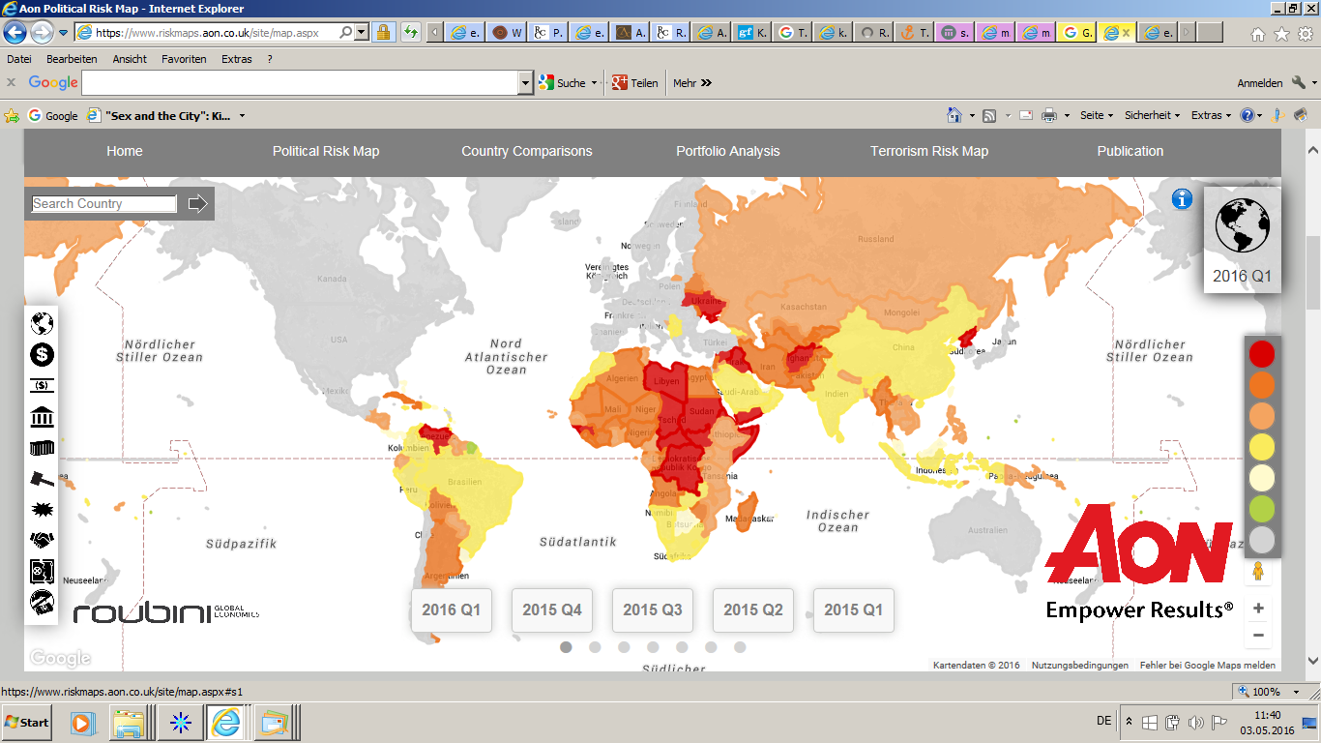Toggle the handshake risk layer in the sidebar
Screen dimensions: 1321x743
pos(41,541)
